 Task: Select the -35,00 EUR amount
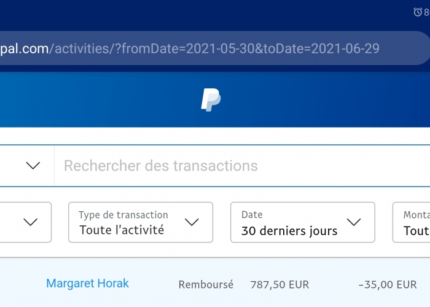[x=388, y=285]
